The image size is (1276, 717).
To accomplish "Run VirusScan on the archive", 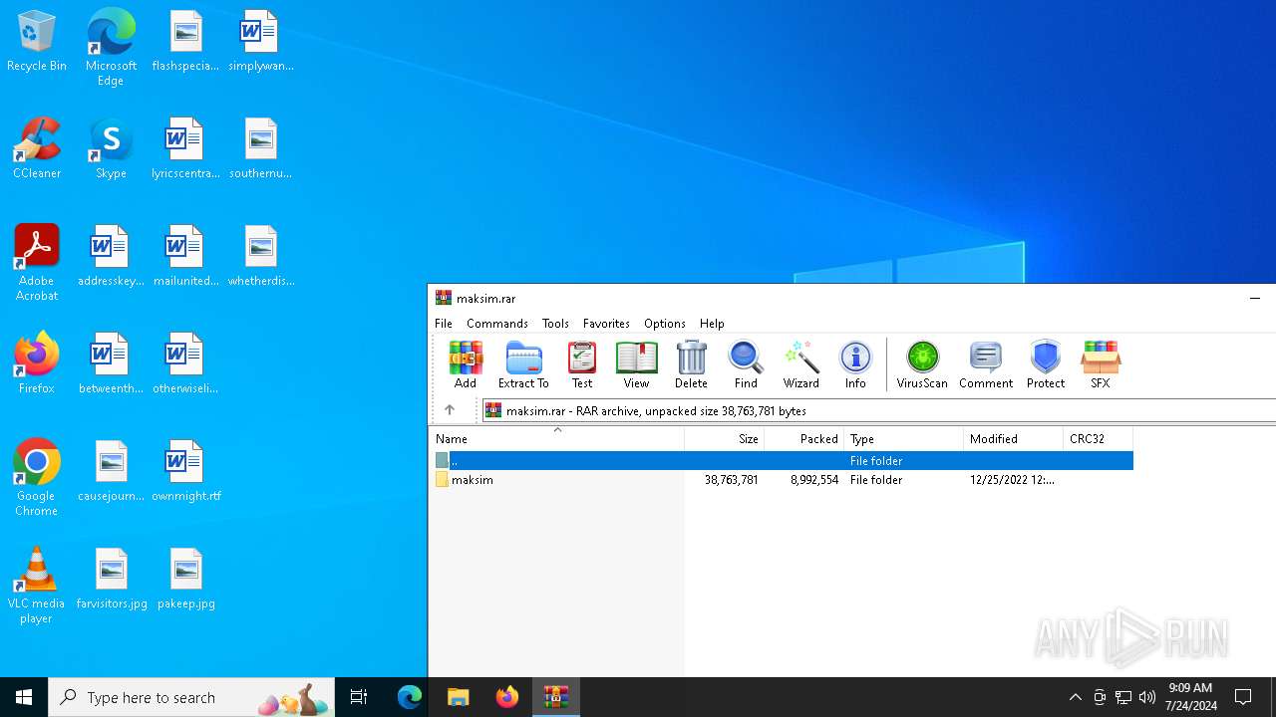I will [922, 364].
